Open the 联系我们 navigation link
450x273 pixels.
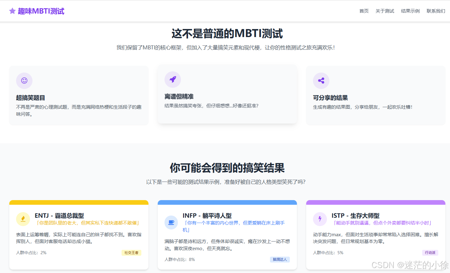[x=436, y=11]
